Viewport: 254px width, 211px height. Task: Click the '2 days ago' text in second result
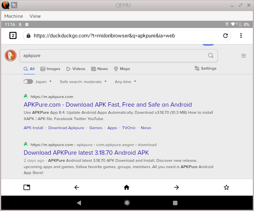(34, 160)
